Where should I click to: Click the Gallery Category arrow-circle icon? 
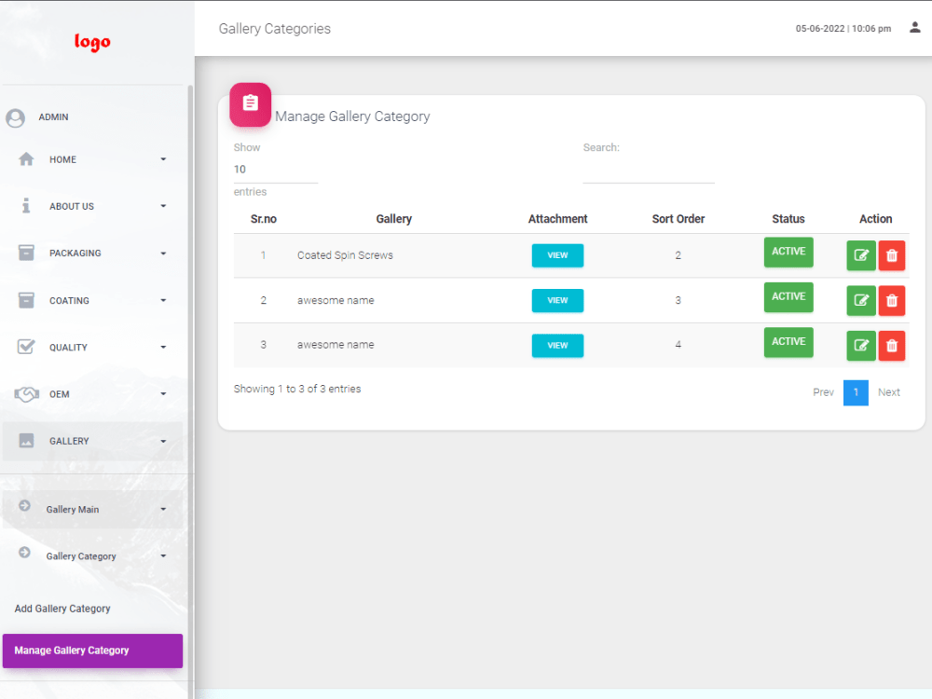[x=24, y=552]
